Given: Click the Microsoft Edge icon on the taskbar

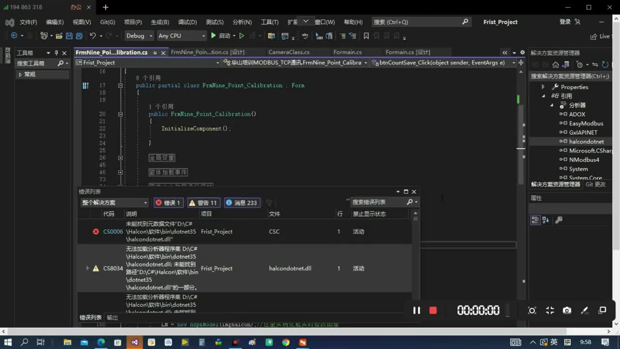Looking at the screenshot, I should (x=101, y=342).
